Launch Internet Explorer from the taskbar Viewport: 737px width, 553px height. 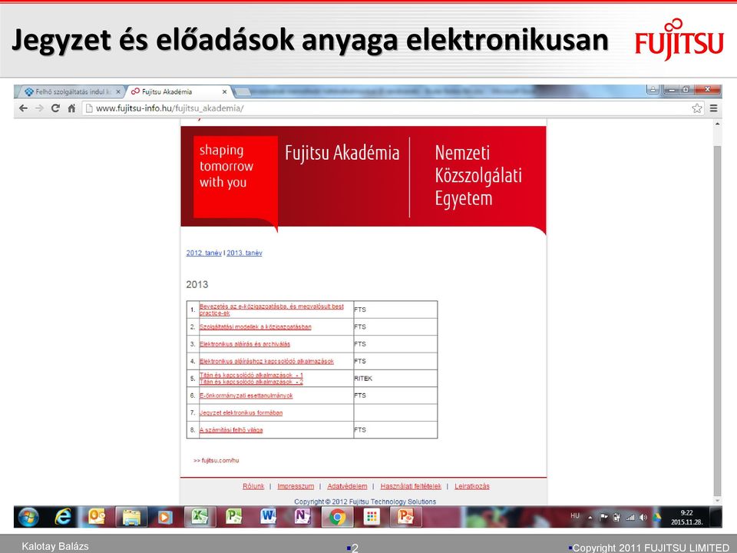(x=63, y=517)
